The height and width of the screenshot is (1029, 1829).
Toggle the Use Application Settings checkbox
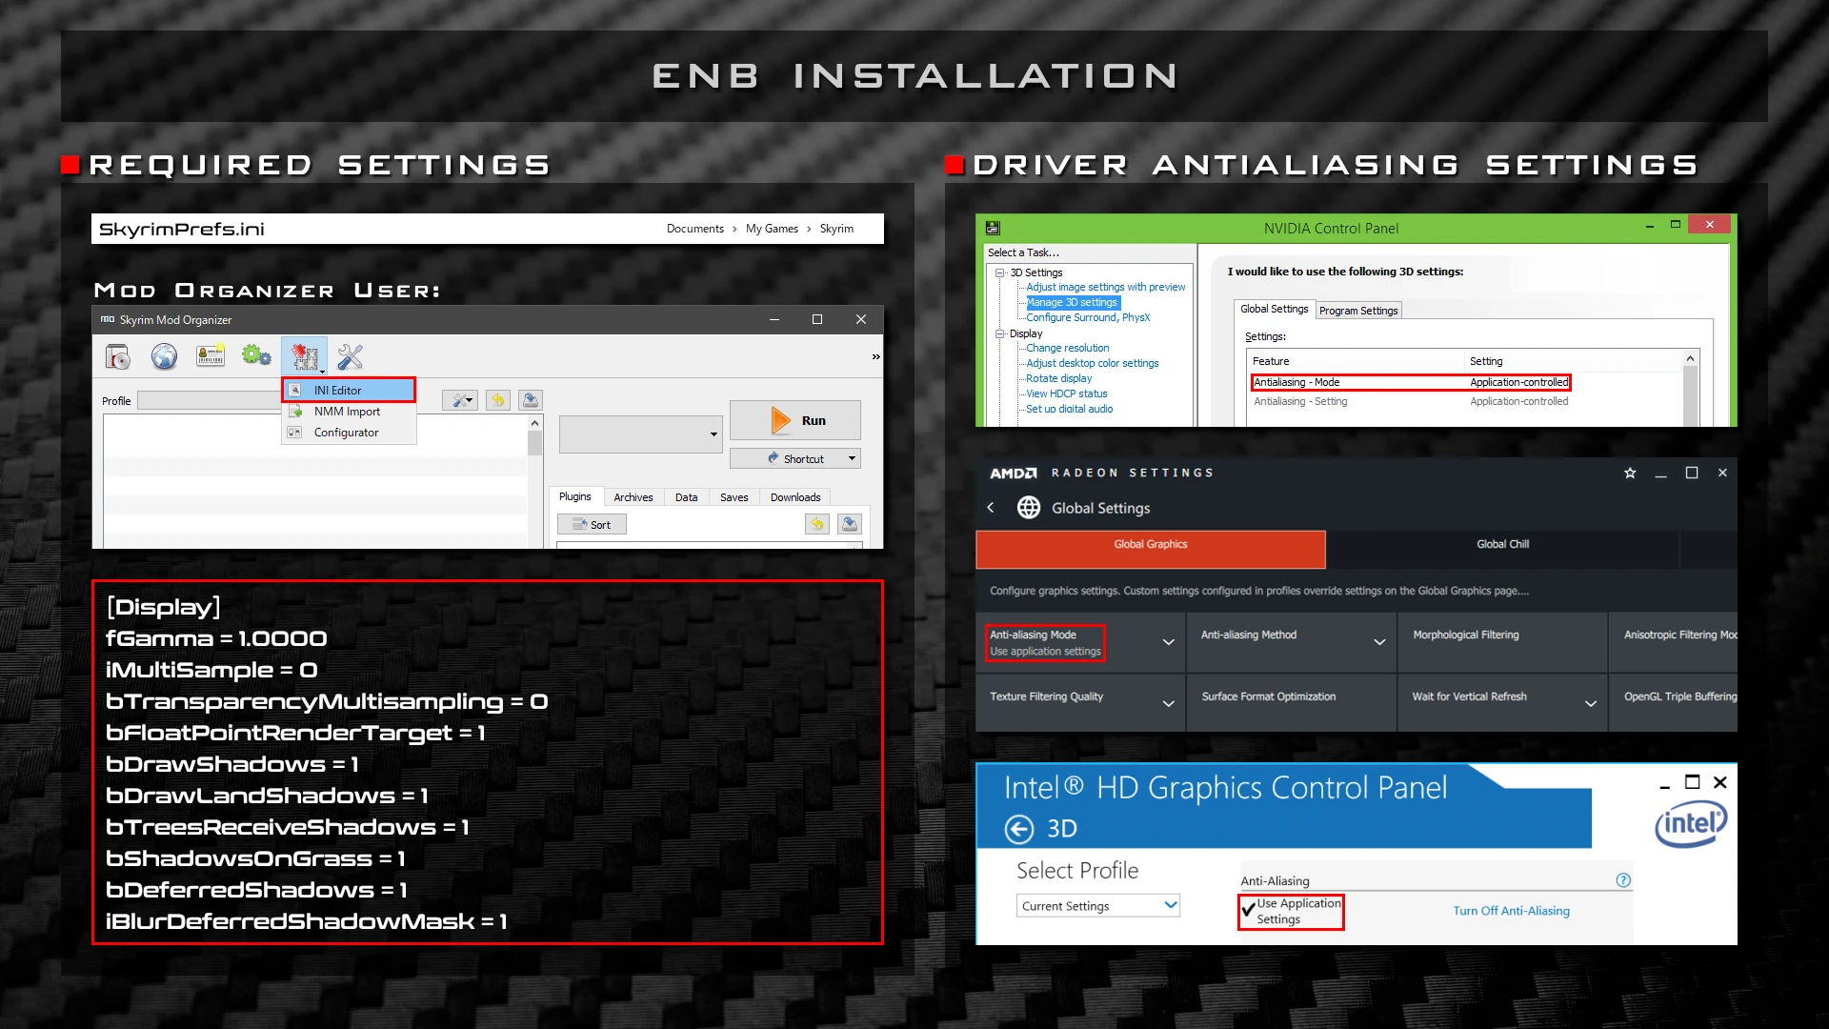(x=1248, y=911)
